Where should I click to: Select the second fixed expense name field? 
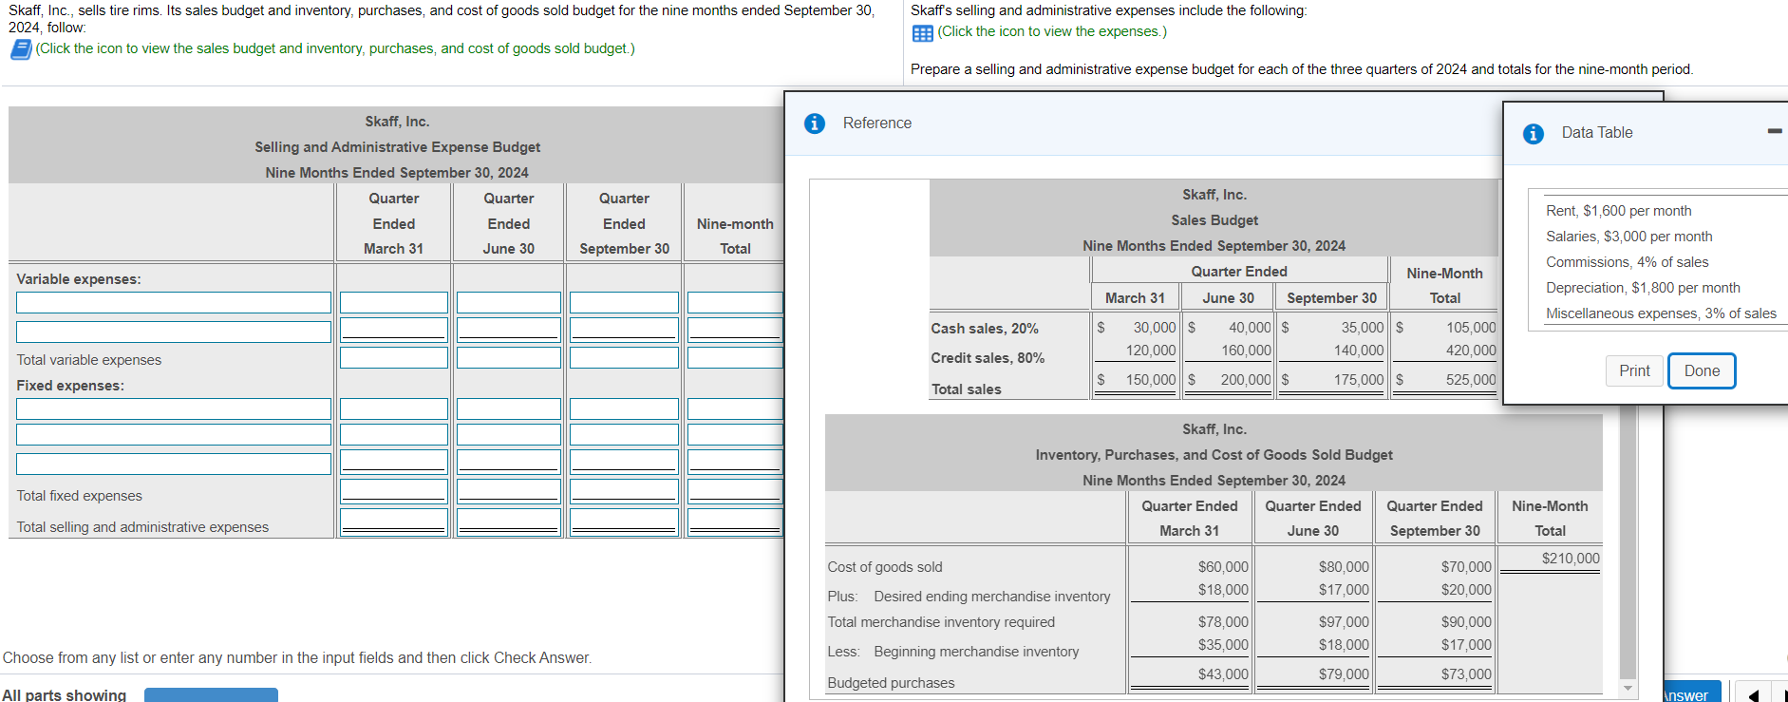[174, 434]
